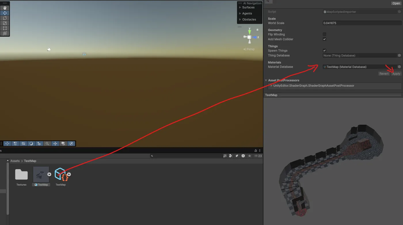Enable the Flip Winding checkbox
Screen dimensions: 403x225
click(324, 34)
